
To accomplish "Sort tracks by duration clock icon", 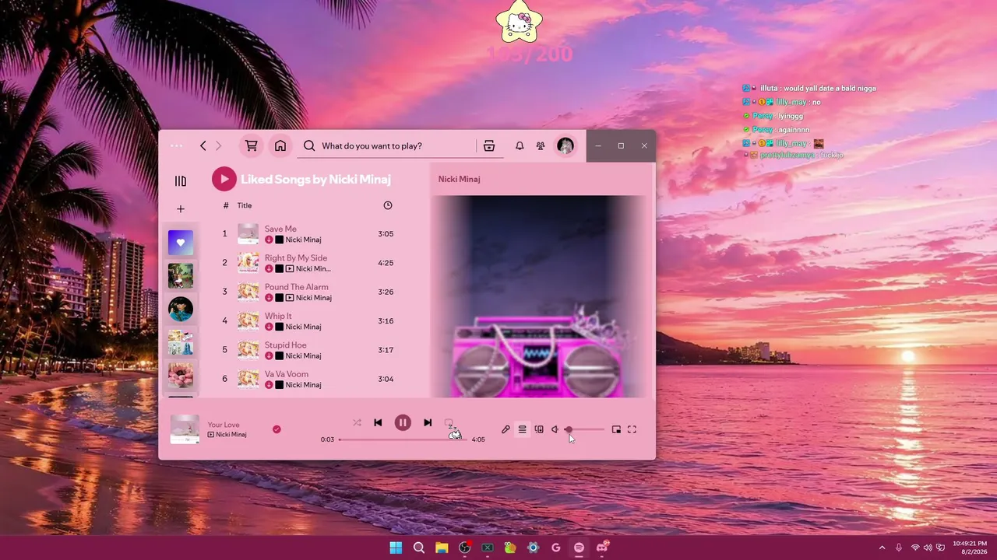I will (x=388, y=205).
